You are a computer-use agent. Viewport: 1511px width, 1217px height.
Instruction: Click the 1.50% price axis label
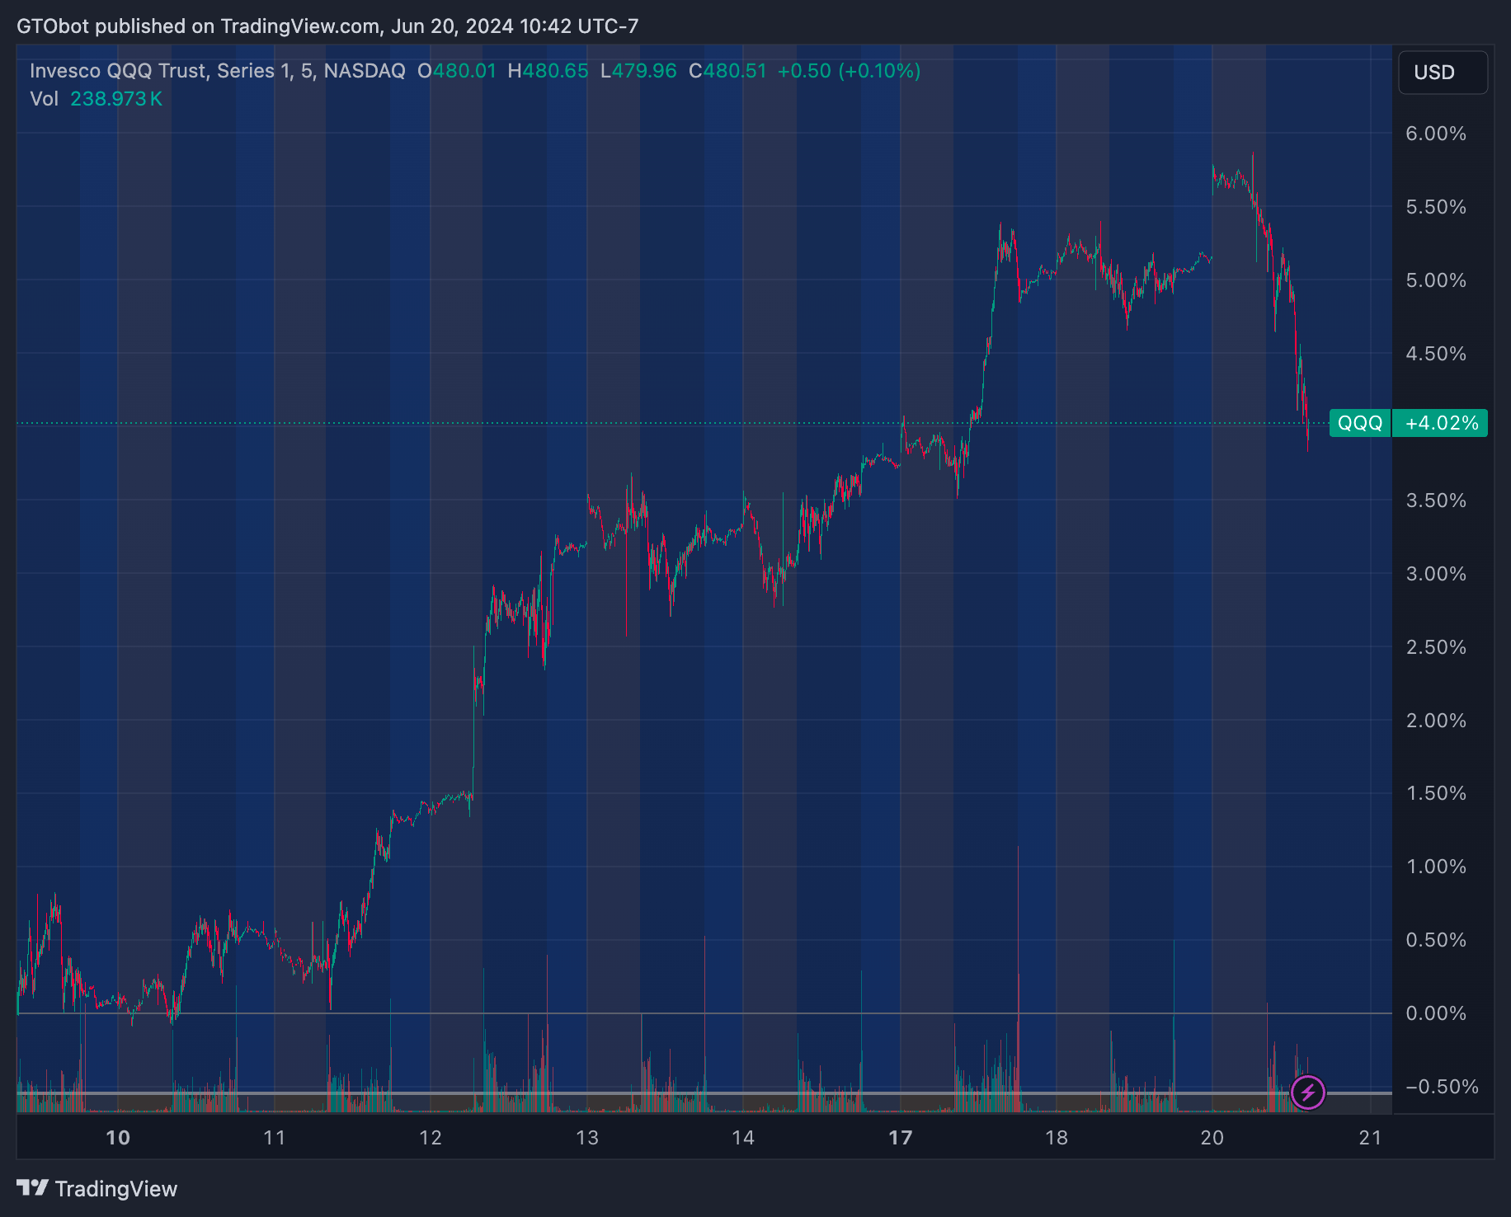1436,793
